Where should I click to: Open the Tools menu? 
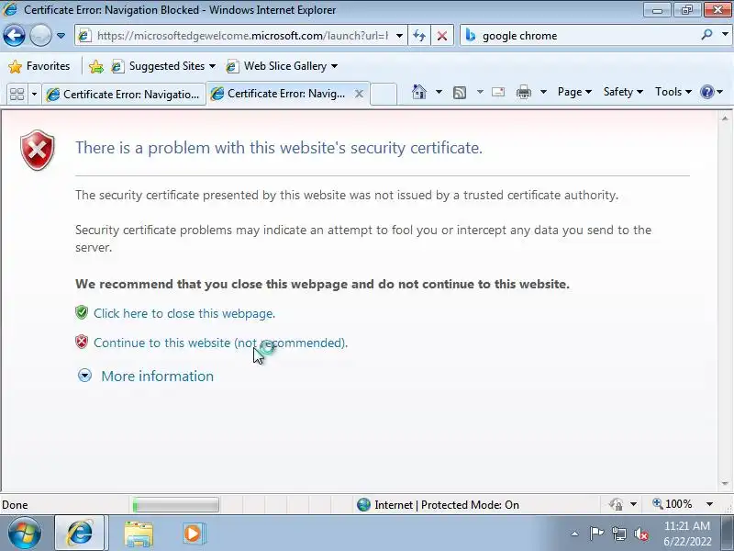pos(673,92)
